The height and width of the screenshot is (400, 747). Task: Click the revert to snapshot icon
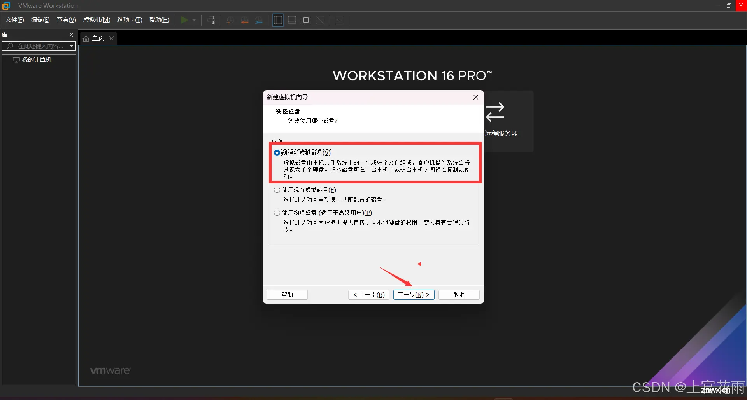245,20
